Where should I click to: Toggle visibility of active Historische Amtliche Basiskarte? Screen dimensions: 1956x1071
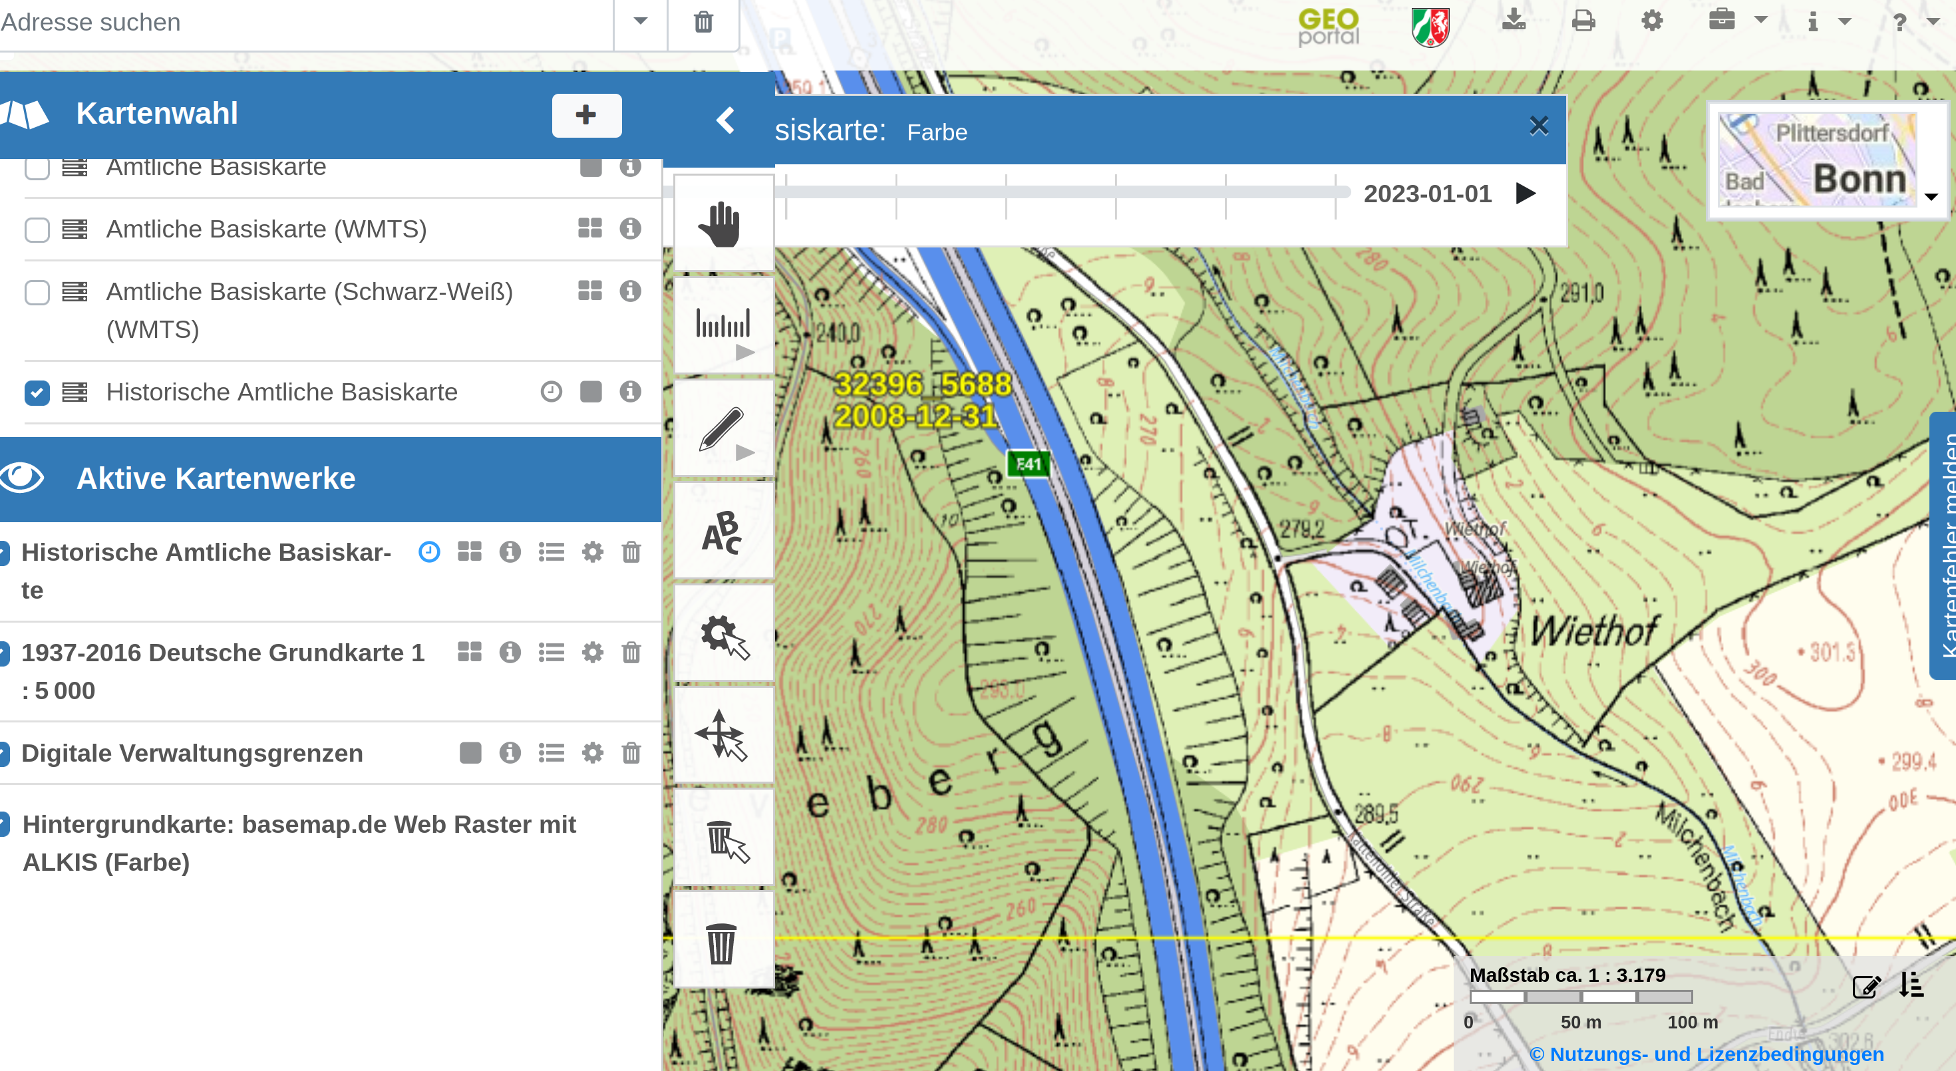click(5, 552)
